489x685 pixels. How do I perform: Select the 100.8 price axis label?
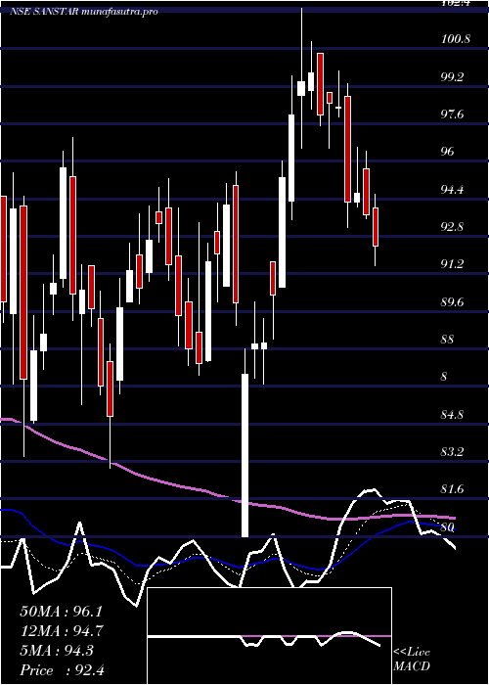point(457,40)
